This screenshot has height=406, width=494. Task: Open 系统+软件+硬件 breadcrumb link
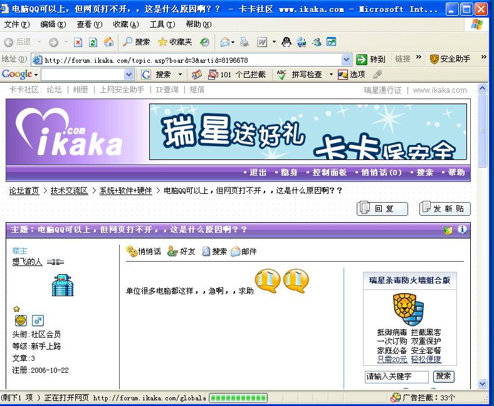[x=126, y=191]
